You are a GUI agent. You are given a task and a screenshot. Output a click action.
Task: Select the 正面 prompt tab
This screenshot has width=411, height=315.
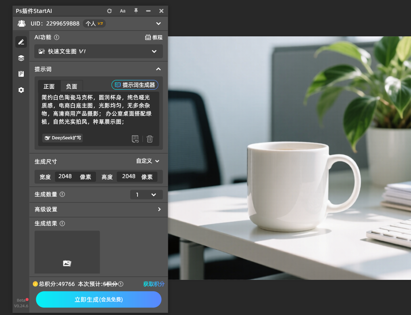pyautogui.click(x=49, y=86)
